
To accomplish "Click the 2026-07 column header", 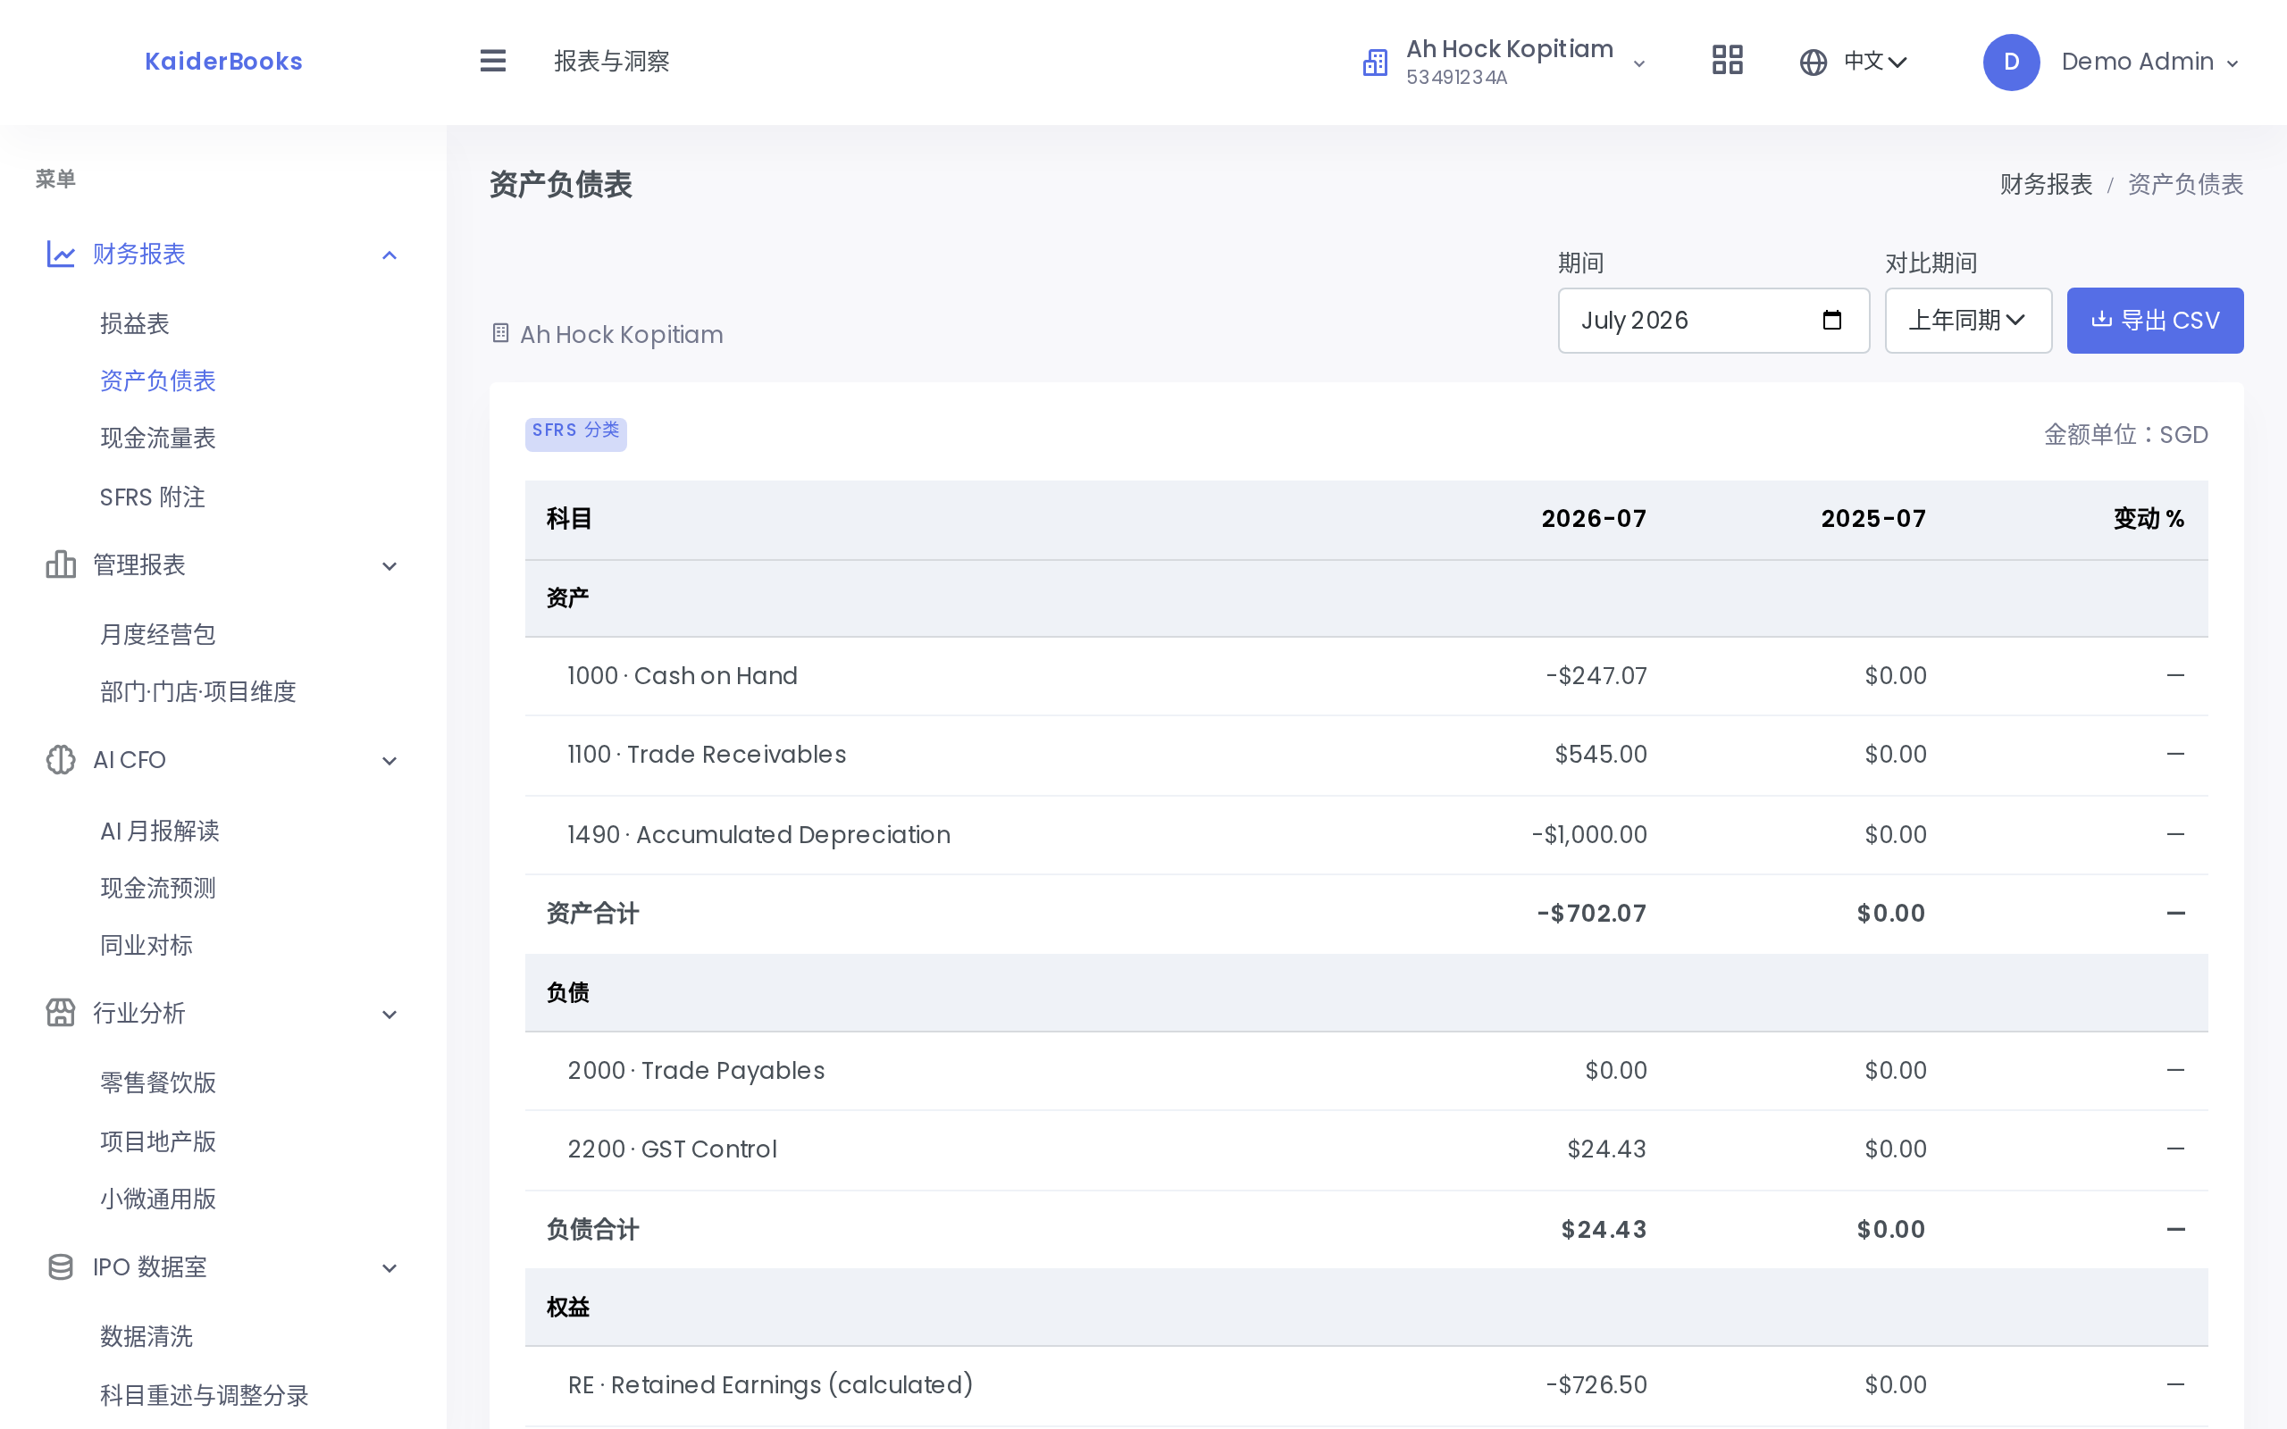I will [x=1594, y=519].
